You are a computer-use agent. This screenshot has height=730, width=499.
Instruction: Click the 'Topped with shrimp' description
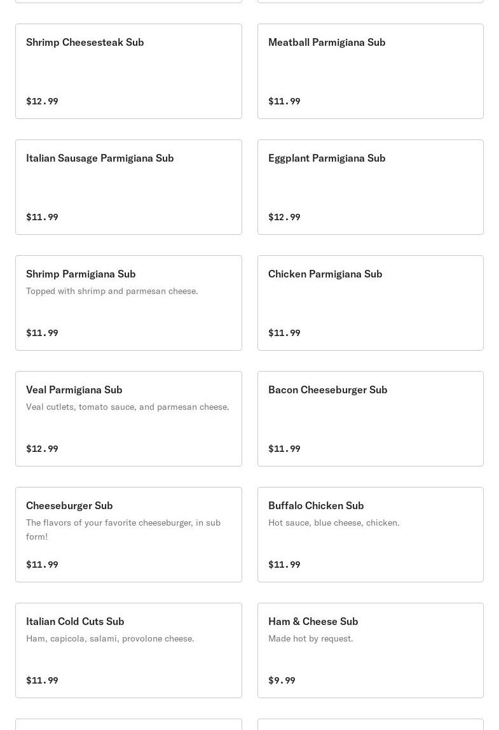(112, 291)
